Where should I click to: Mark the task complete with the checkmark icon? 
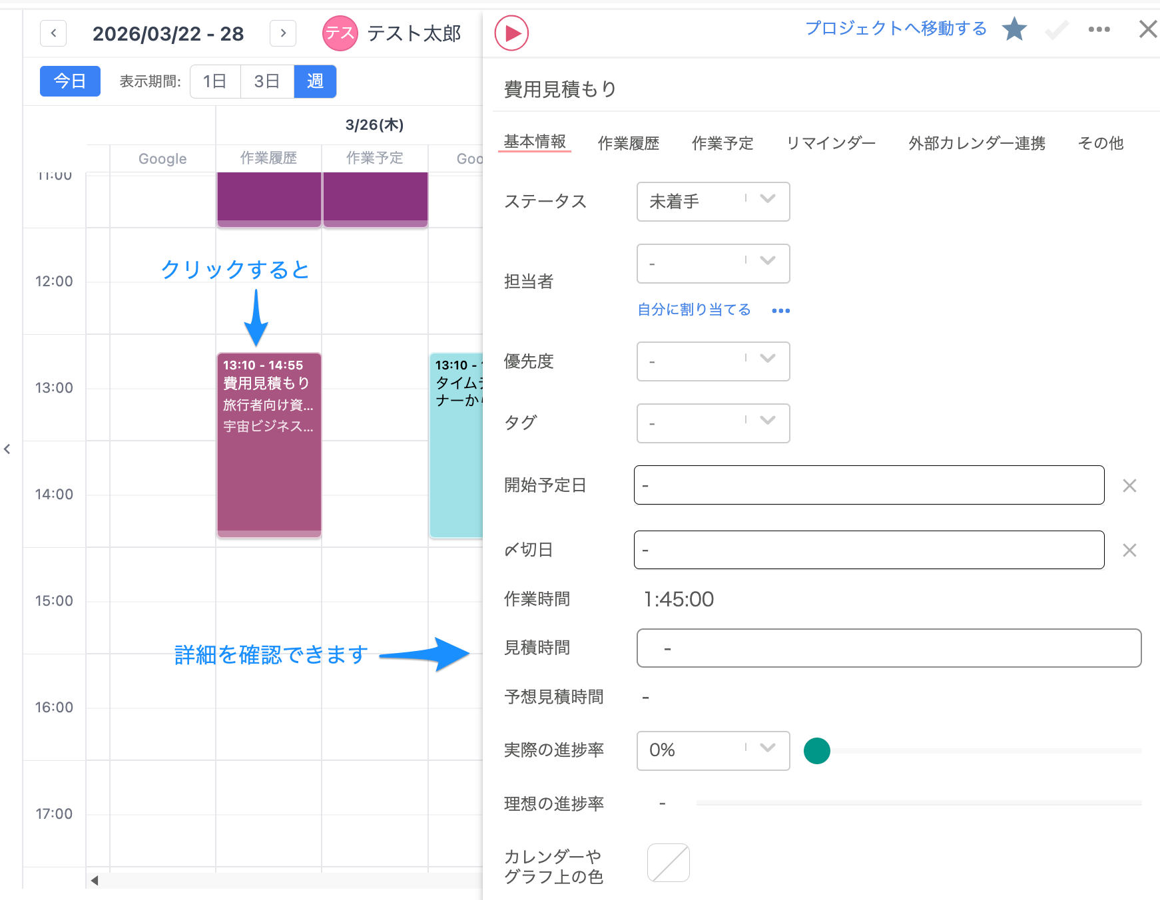click(1056, 31)
